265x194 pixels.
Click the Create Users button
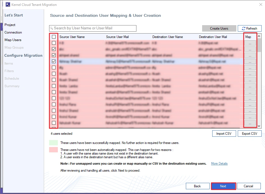pos(219,28)
